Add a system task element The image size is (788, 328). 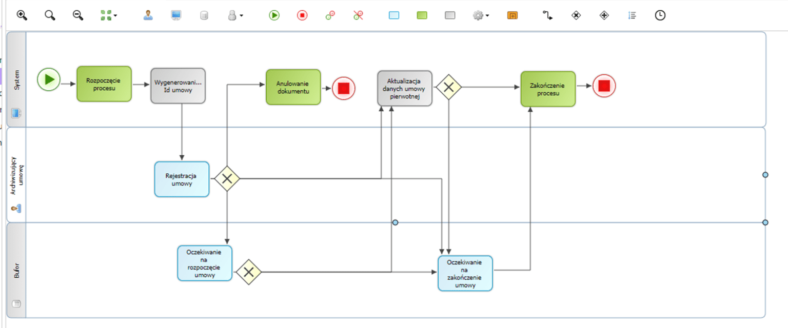tap(175, 15)
